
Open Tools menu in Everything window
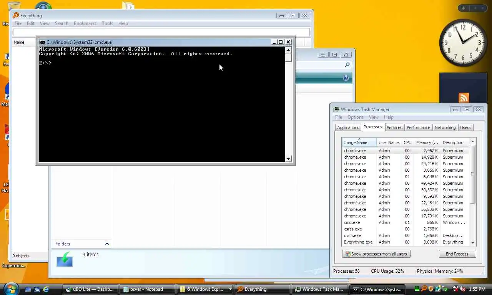[x=107, y=23]
